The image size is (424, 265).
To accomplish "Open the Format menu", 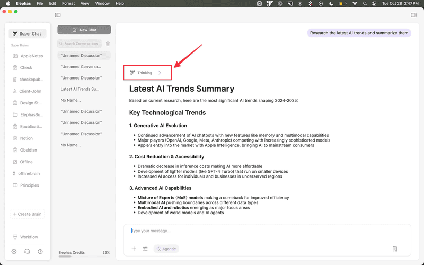I will [x=68, y=3].
